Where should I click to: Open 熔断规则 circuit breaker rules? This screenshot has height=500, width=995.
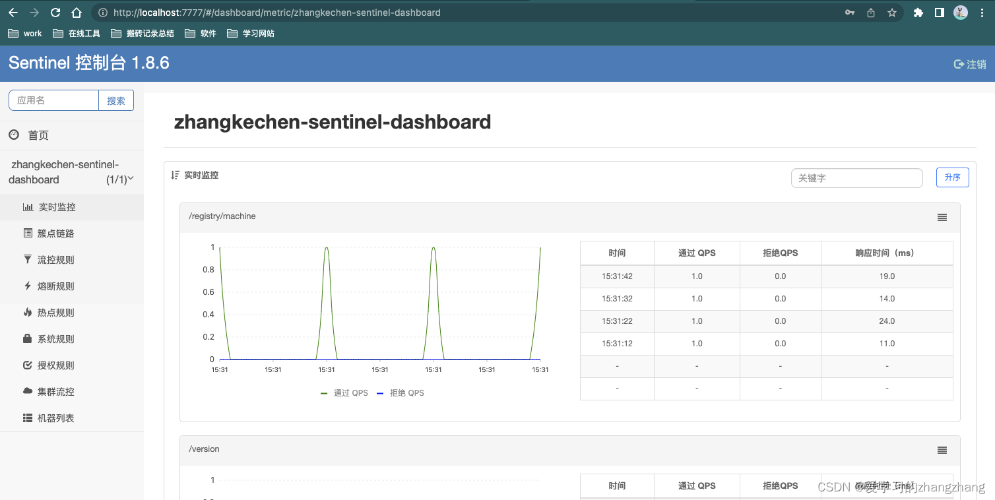[56, 286]
